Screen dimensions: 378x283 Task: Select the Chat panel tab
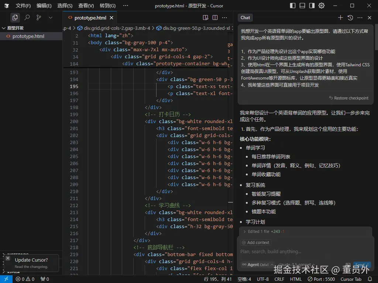click(x=245, y=18)
